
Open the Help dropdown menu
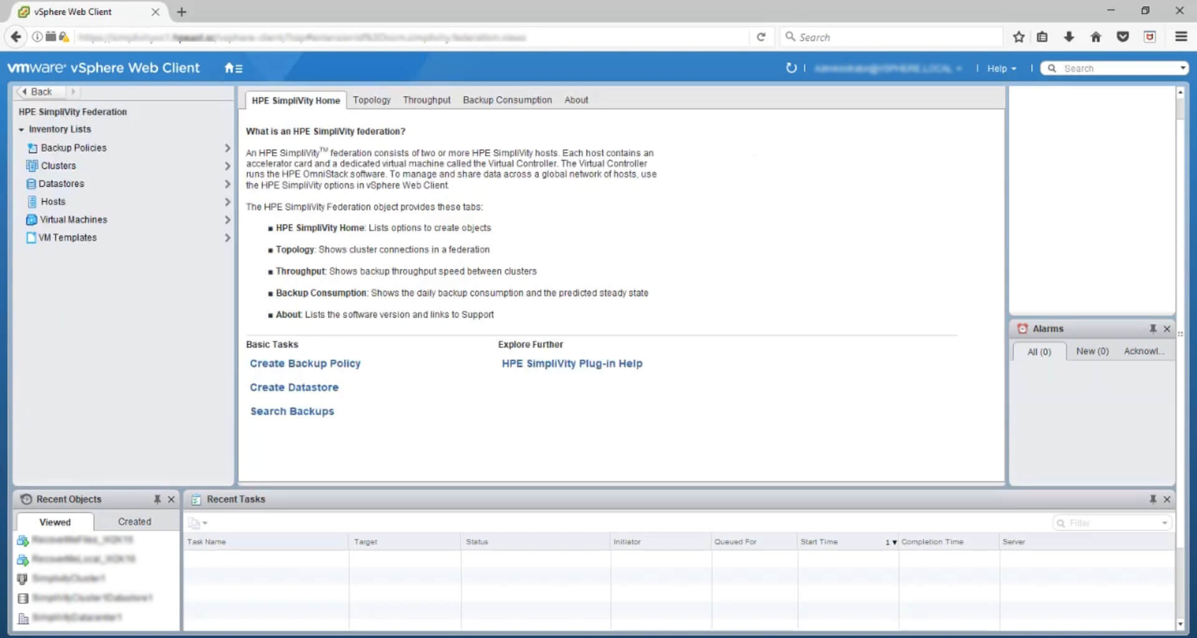(x=1001, y=69)
